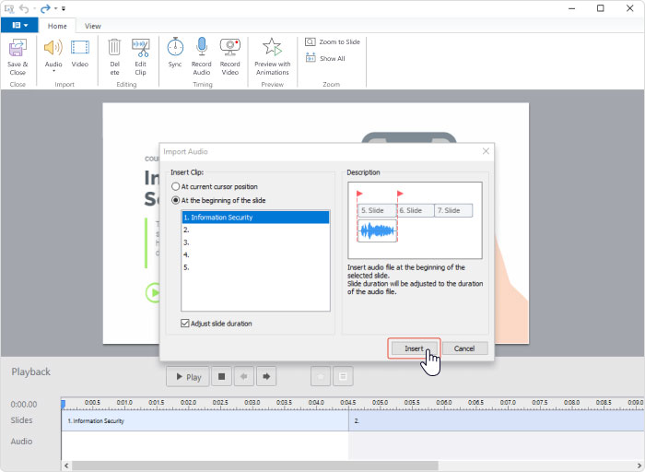Select 'At current cursor position' option
645x472 pixels.
177,186
